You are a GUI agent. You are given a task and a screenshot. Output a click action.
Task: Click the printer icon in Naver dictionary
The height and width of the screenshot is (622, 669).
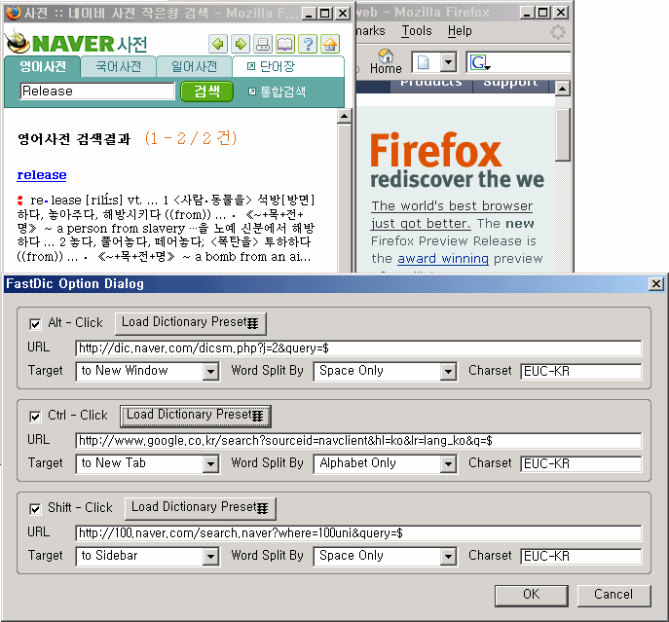click(x=262, y=44)
